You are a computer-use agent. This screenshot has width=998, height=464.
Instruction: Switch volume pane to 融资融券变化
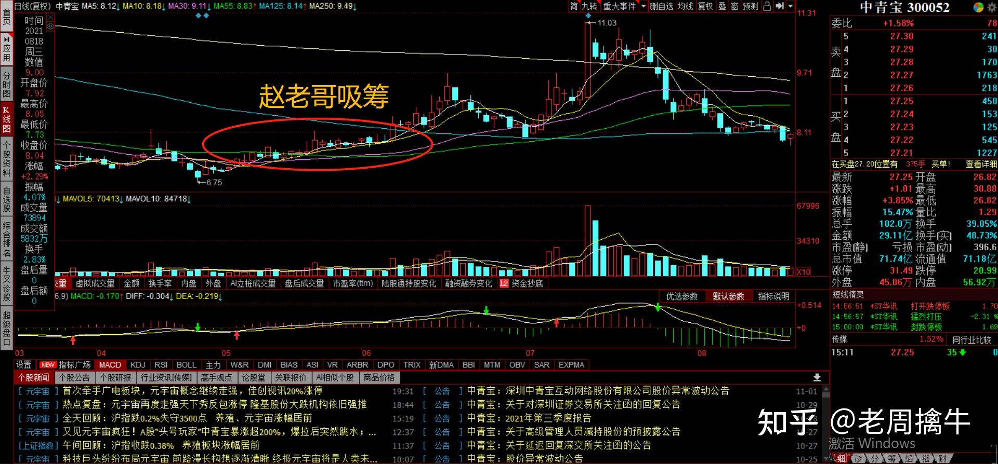(469, 283)
